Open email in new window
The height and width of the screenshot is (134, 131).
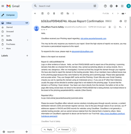pyautogui.click(x=125, y=21)
